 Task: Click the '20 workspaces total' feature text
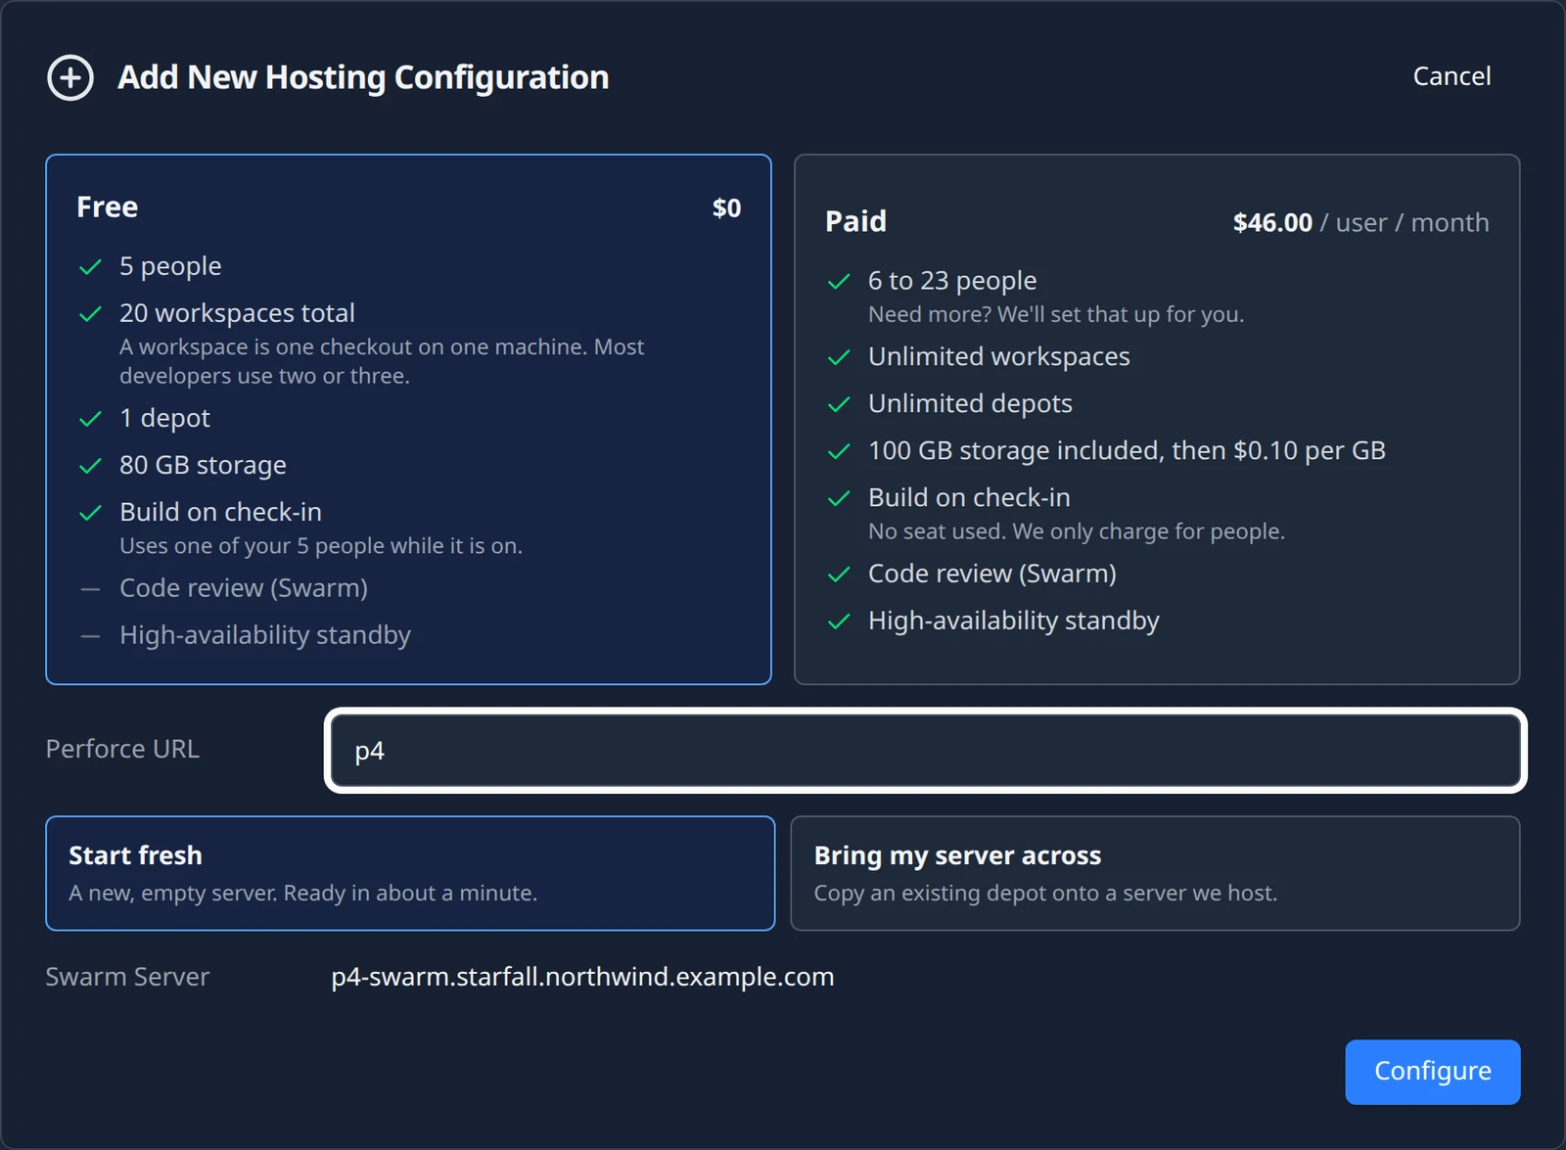pyautogui.click(x=237, y=313)
